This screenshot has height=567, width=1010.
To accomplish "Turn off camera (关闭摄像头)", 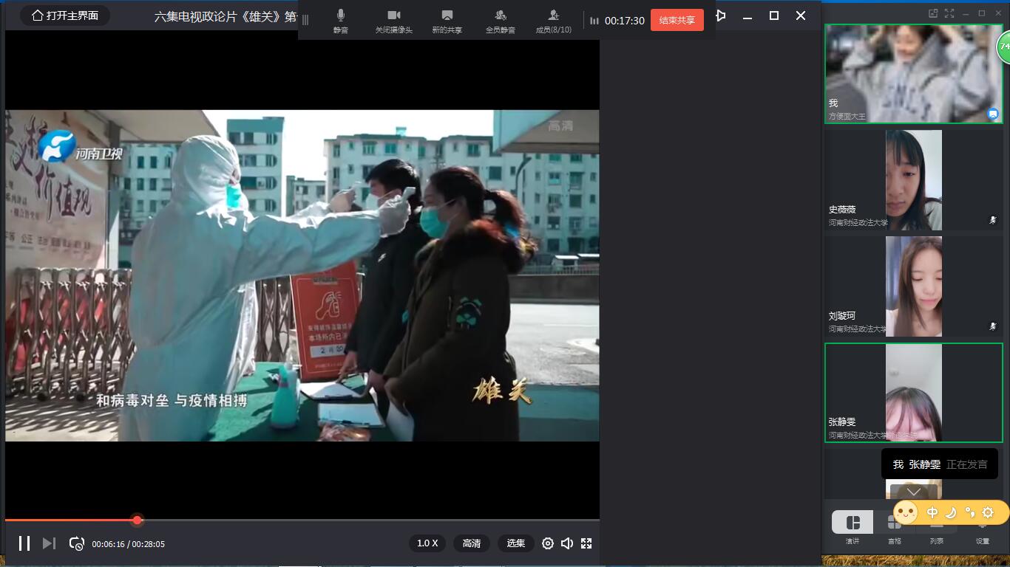I will coord(393,21).
